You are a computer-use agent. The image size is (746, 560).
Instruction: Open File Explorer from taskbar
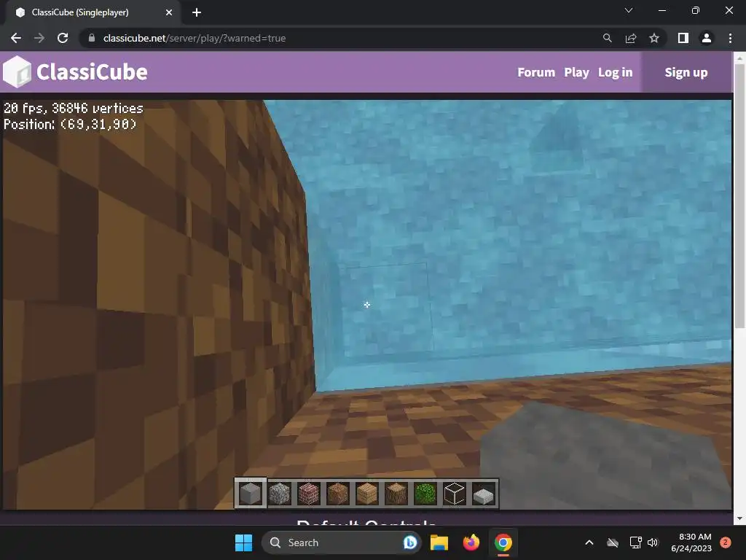[439, 542]
